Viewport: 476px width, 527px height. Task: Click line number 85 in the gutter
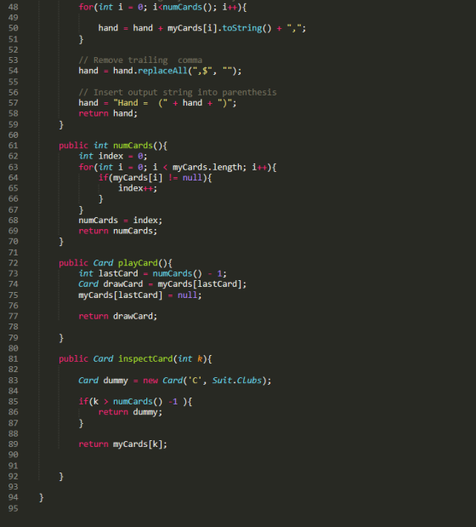pyautogui.click(x=13, y=402)
